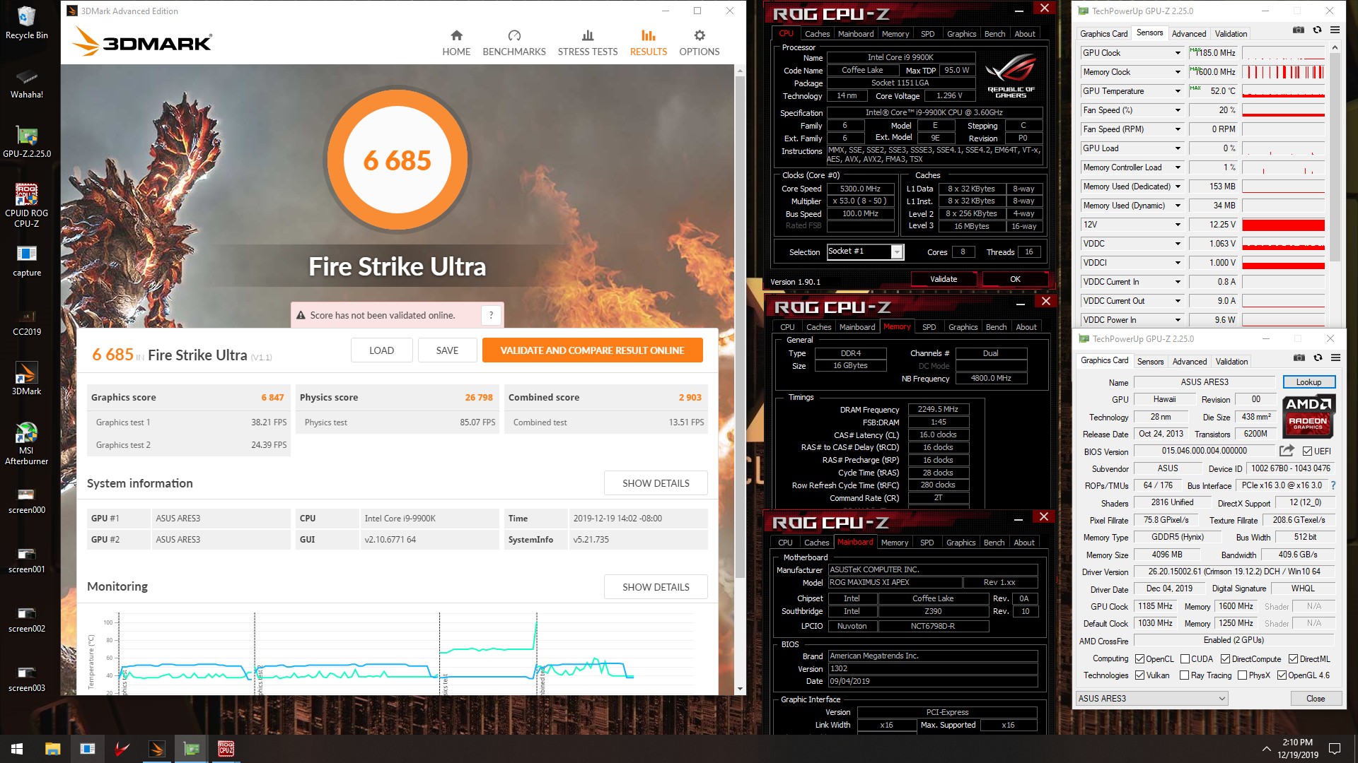This screenshot has width=1358, height=763.
Task: Click camera icon in GPU-Z Graphics Card window
Action: click(1299, 357)
